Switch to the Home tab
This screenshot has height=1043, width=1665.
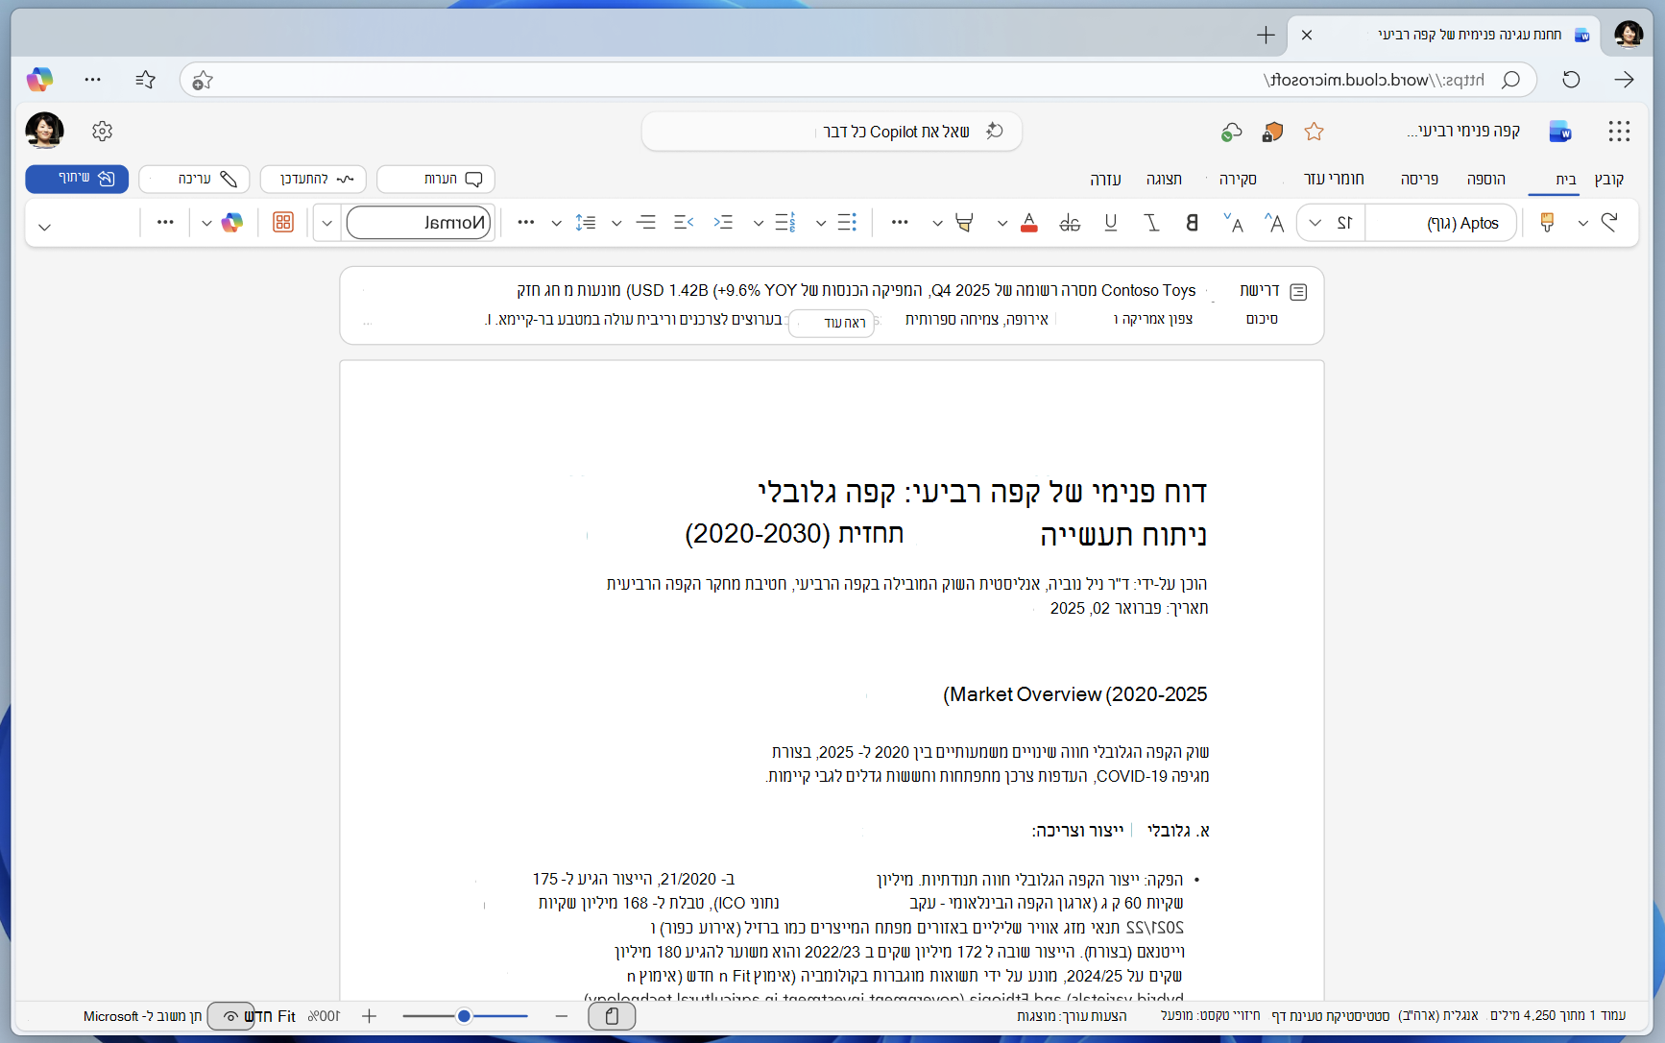[x=1566, y=180]
